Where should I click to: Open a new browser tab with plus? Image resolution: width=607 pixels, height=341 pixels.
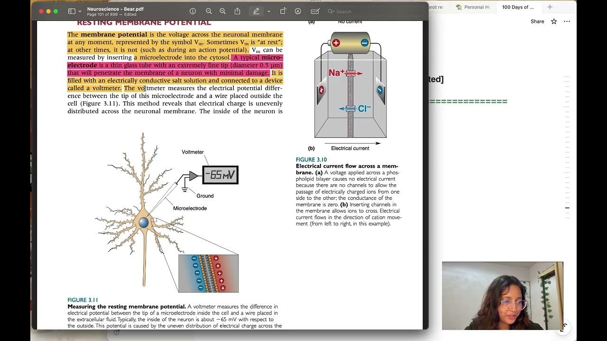pyautogui.click(x=550, y=7)
